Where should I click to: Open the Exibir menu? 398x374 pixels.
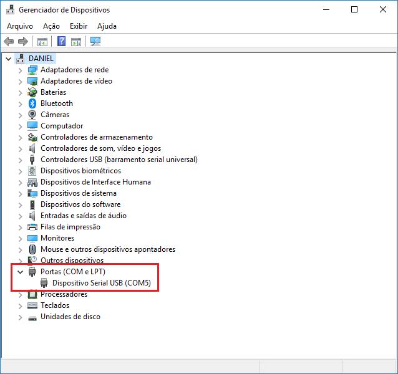click(79, 26)
